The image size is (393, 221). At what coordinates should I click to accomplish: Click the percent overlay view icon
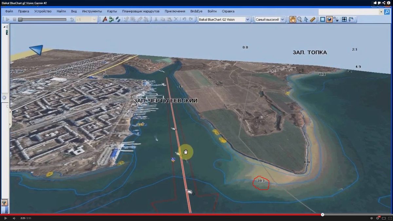(x=336, y=20)
